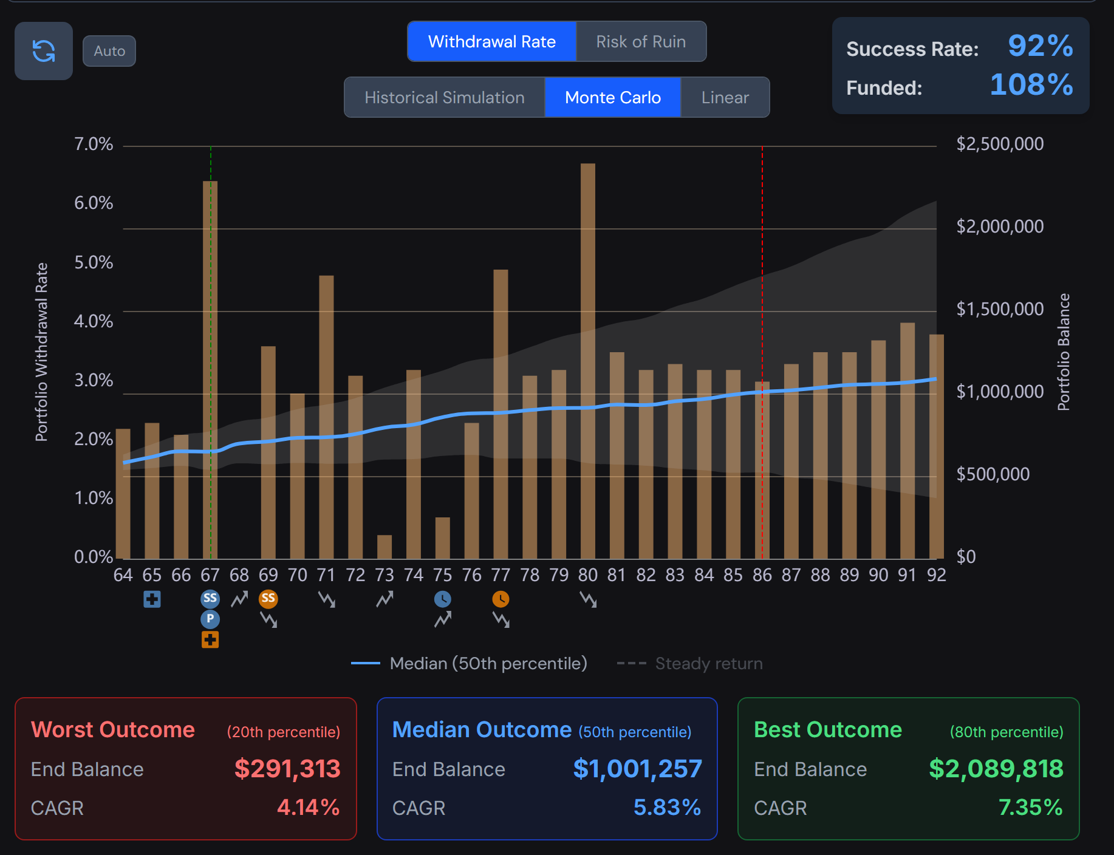
Task: Switch to Risk of Ruin view
Action: [641, 41]
